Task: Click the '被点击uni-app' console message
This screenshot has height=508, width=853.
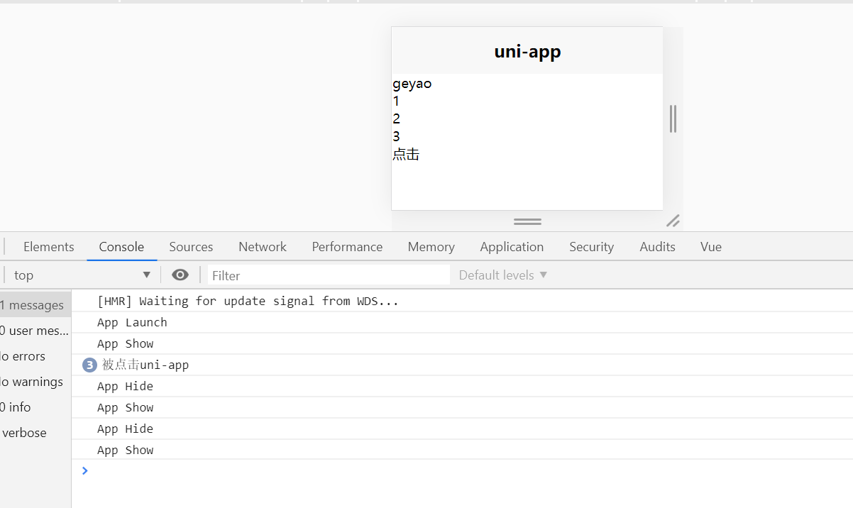Action: coord(145,365)
